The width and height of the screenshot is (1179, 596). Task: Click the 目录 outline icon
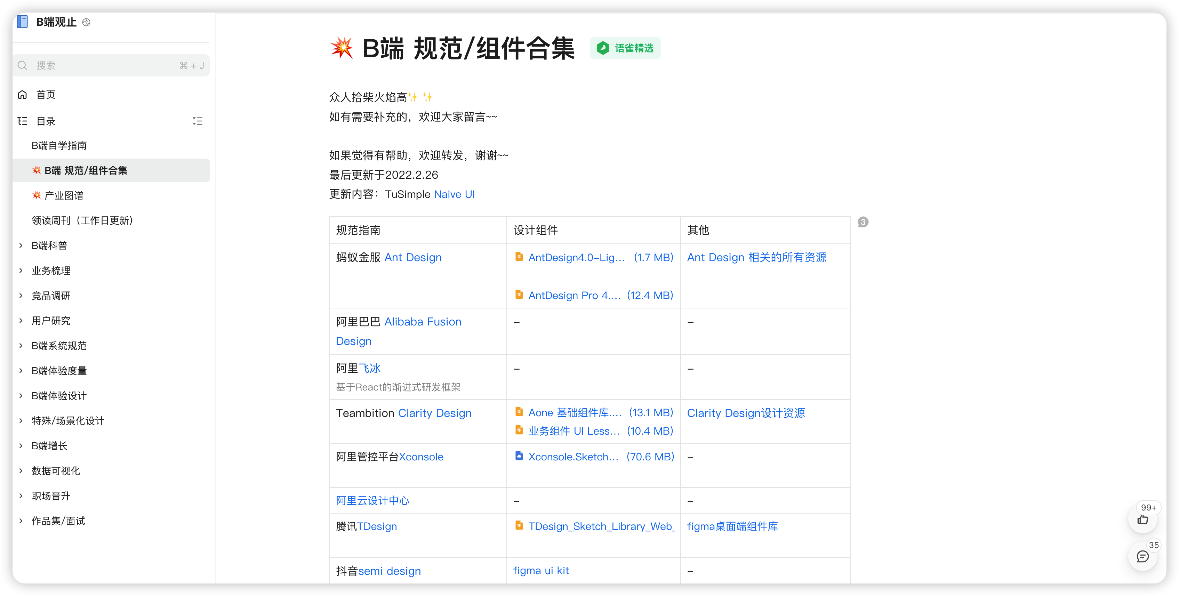pyautogui.click(x=22, y=121)
